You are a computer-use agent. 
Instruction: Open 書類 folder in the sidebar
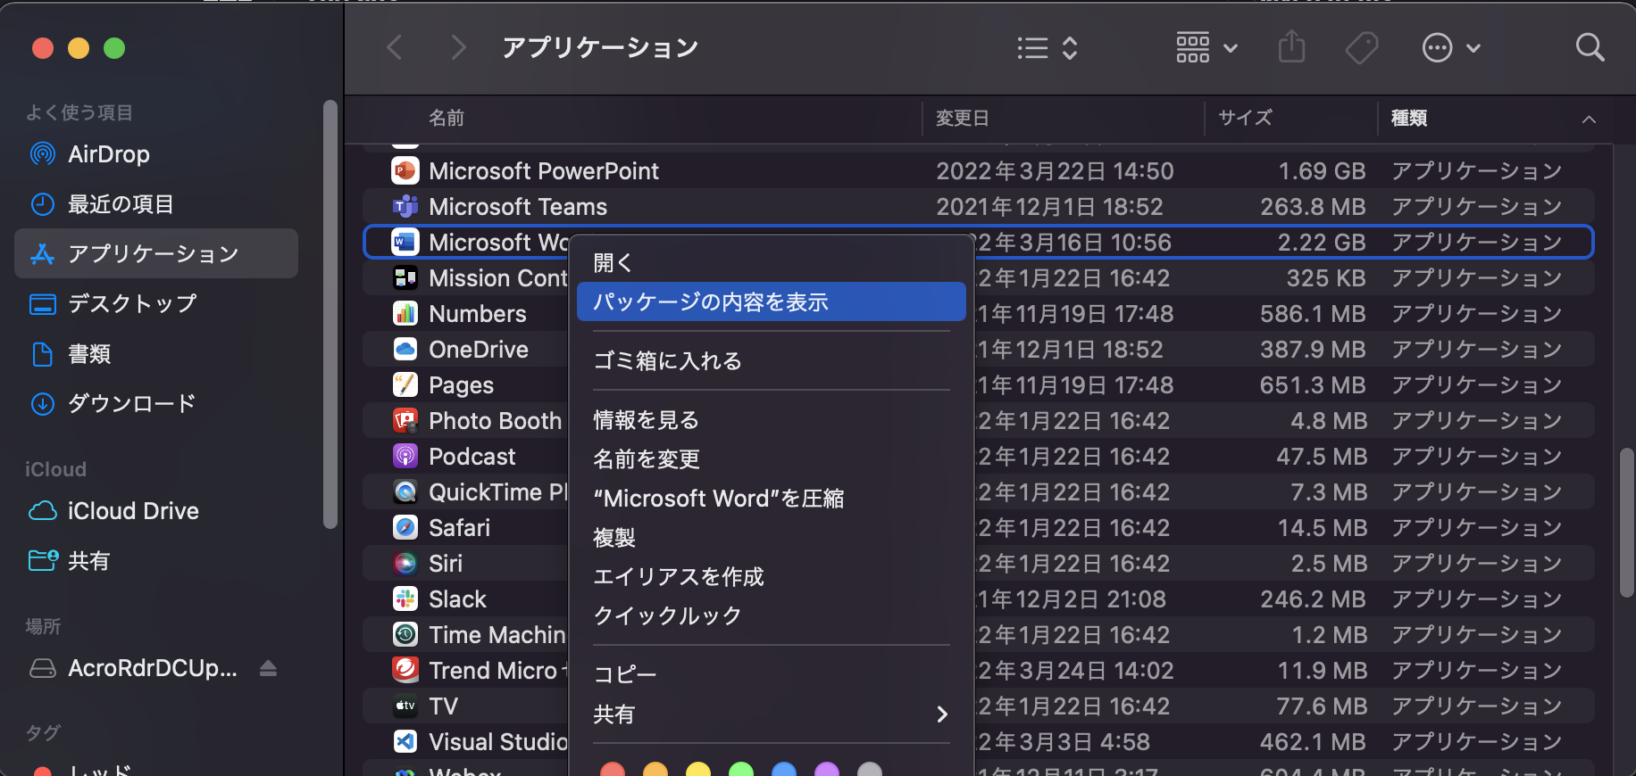156,354
